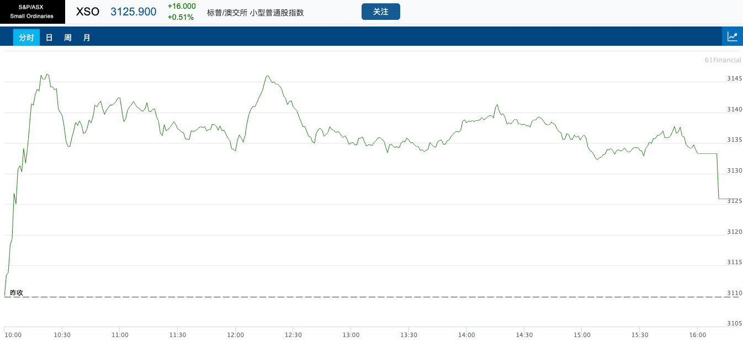Image resolution: width=743 pixels, height=347 pixels.
Task: Click the 16:00 time axis label
Action: pyautogui.click(x=698, y=335)
